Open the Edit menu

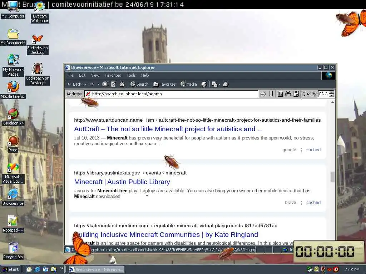point(82,75)
